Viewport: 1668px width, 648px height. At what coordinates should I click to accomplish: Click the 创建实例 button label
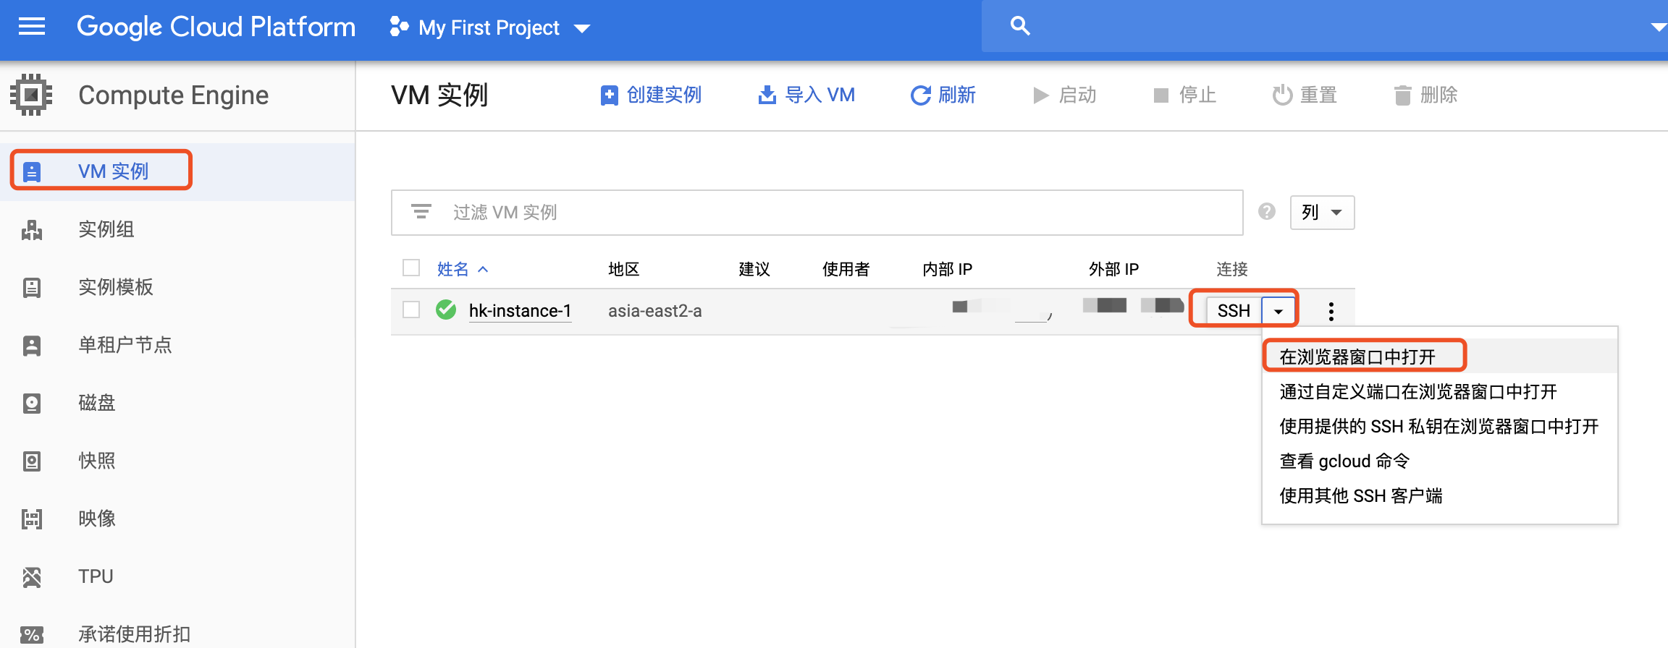click(x=664, y=95)
